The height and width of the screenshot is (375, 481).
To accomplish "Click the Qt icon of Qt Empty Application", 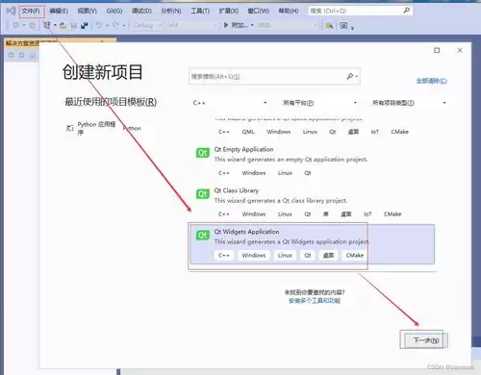I will pos(203,153).
